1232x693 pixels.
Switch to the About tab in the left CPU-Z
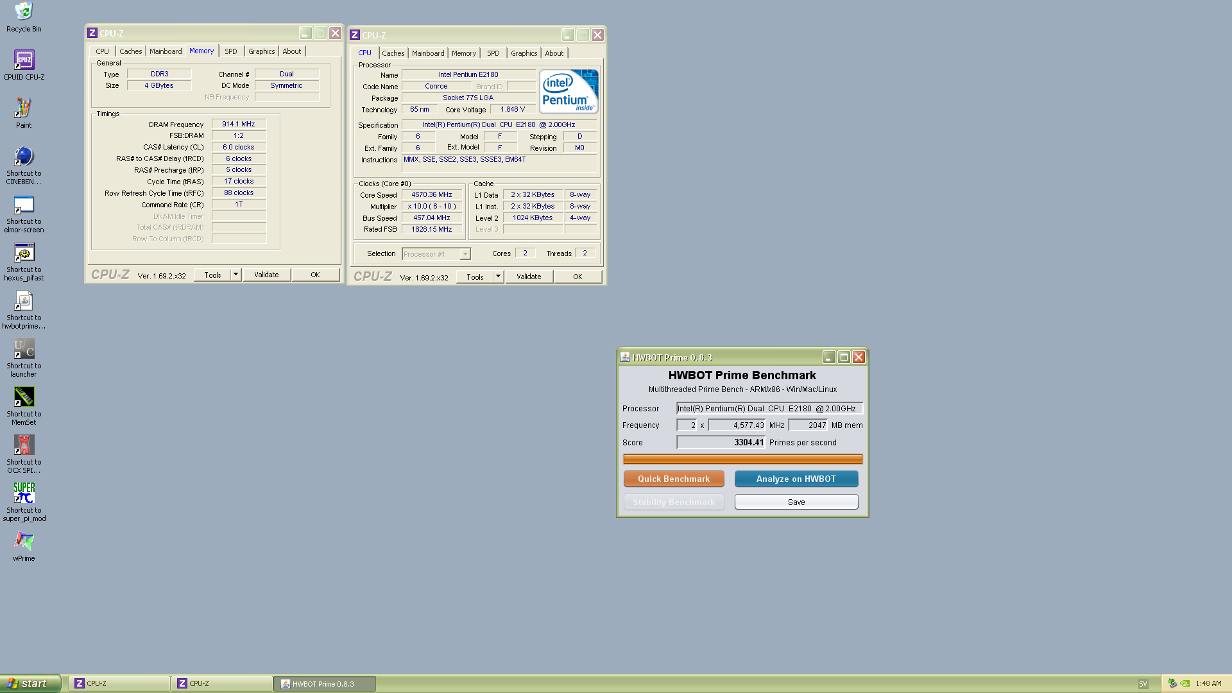292,51
